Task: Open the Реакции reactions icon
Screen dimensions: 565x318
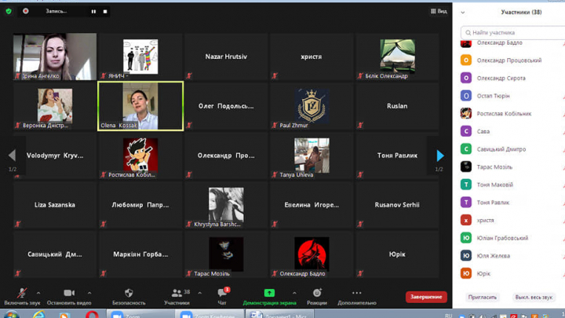Action: (x=317, y=294)
